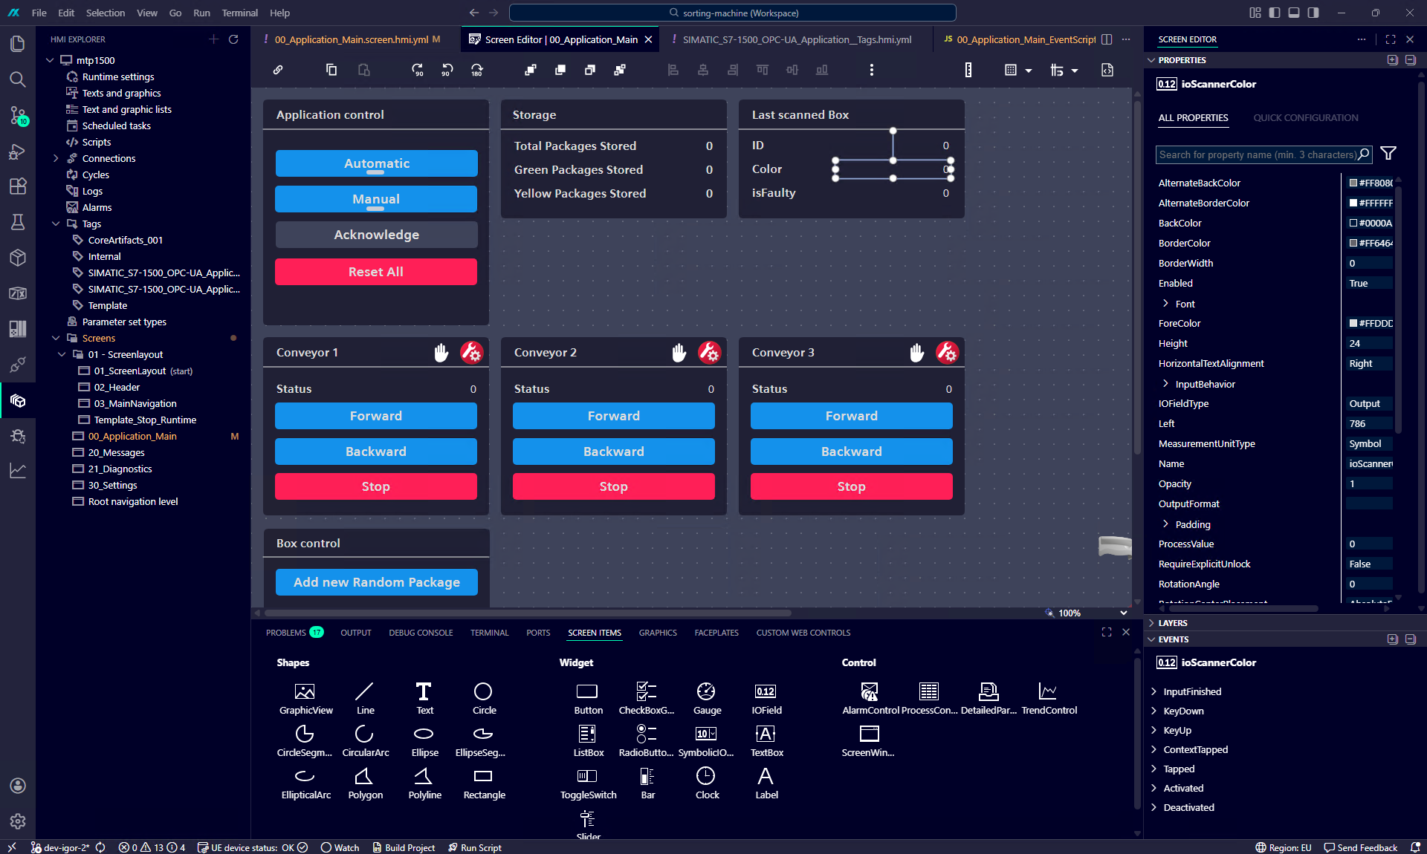Pick the ToggleSwitch widget
This screenshot has width=1427, height=854.
588,783
